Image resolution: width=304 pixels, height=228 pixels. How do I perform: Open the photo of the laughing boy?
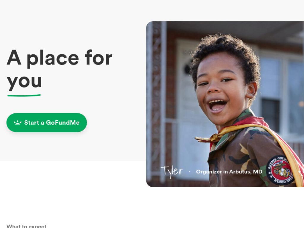(225, 104)
